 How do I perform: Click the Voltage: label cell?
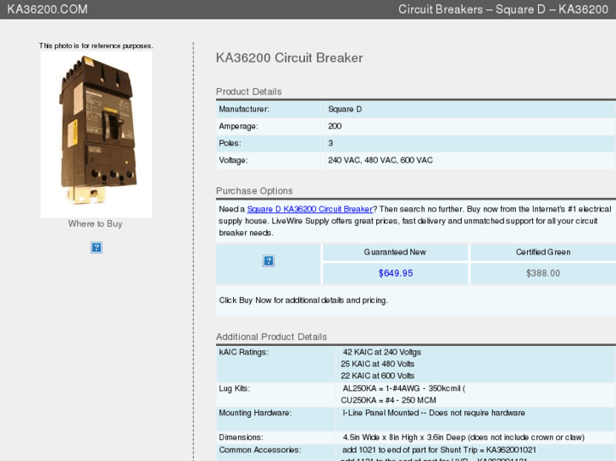(269, 161)
